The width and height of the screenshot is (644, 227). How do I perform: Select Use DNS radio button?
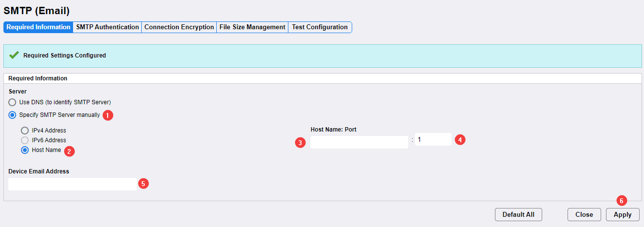tap(12, 102)
